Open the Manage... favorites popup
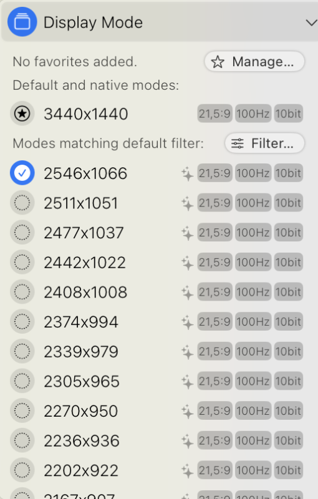The image size is (318, 499). point(254,61)
